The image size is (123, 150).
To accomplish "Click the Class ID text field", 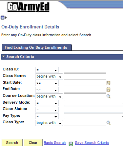I will (x=85, y=70).
